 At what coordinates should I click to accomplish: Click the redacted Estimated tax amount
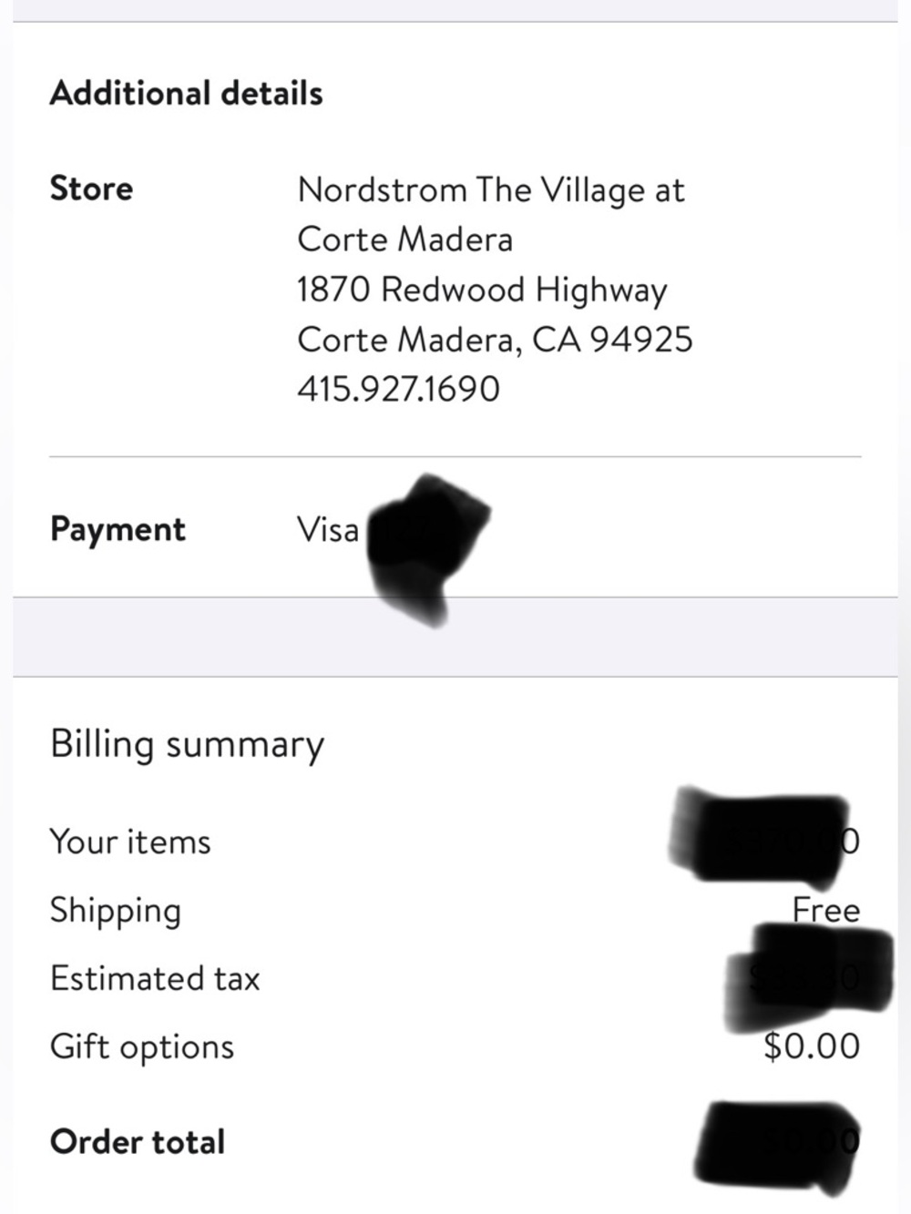pyautogui.click(x=806, y=976)
